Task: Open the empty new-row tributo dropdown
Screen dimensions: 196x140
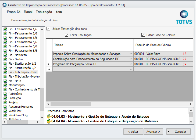Action: [x=131, y=69]
